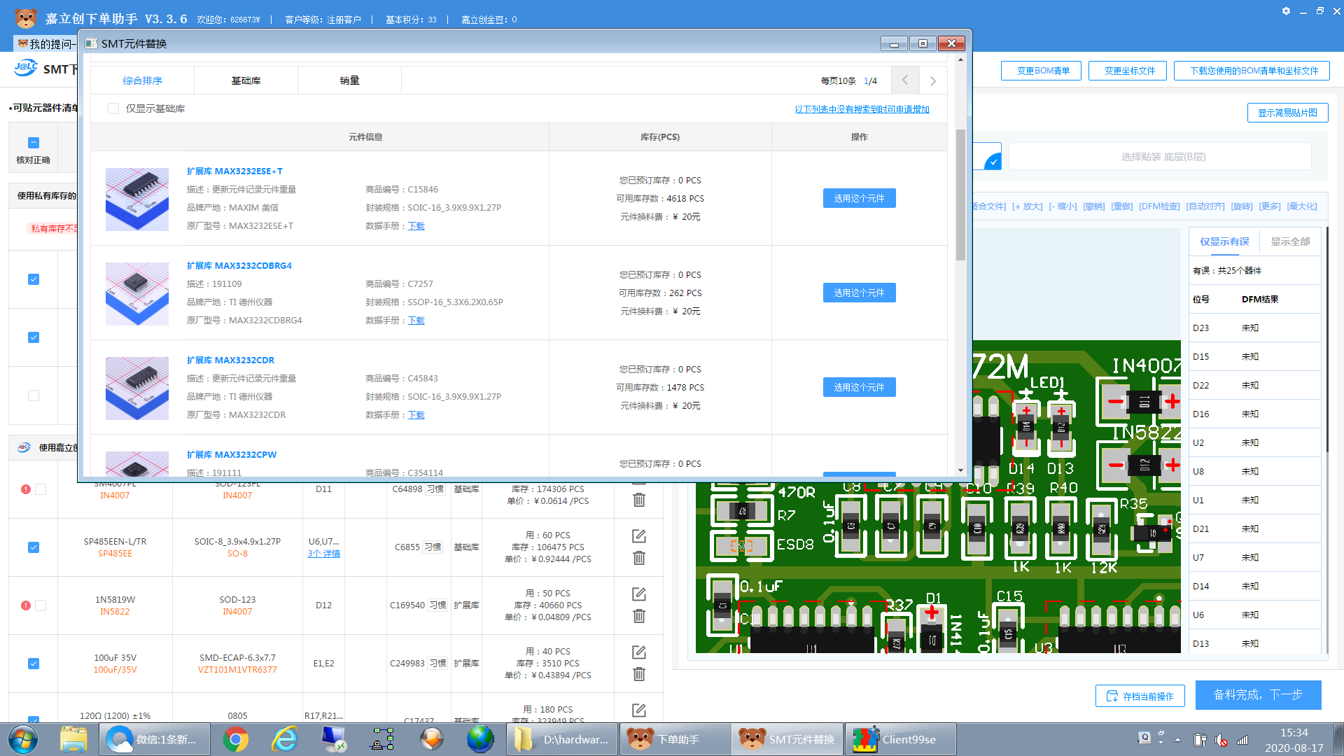Image resolution: width=1344 pixels, height=756 pixels.
Task: Select D23 row in DFM results list
Action: coord(1254,328)
